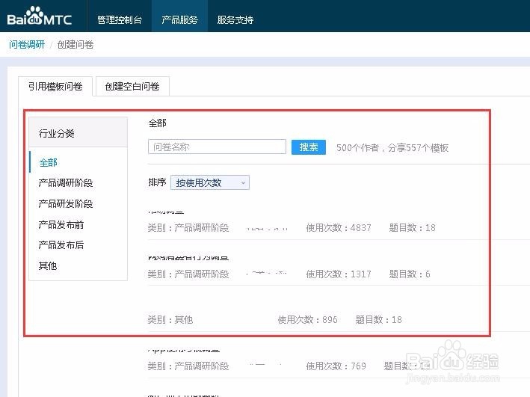Click the 行业分类 sidebar header
Image resolution: width=530 pixels, height=397 pixels.
pos(78,132)
